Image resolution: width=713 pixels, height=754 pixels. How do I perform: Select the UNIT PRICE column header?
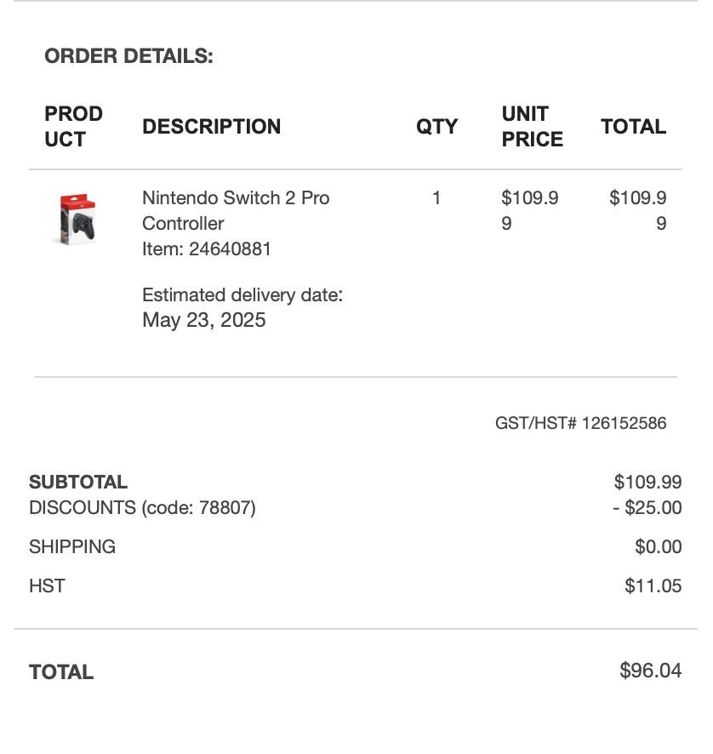point(533,127)
